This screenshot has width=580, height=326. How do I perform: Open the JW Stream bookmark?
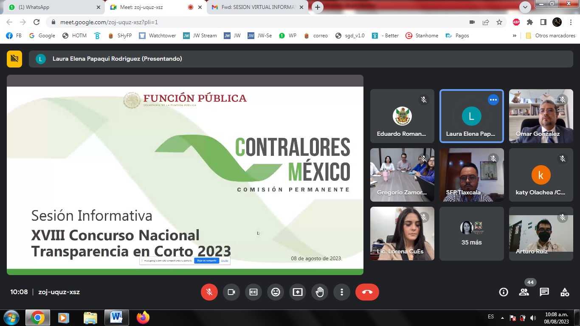(200, 36)
